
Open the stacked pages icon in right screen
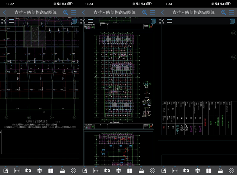pyautogui.click(x=232, y=21)
